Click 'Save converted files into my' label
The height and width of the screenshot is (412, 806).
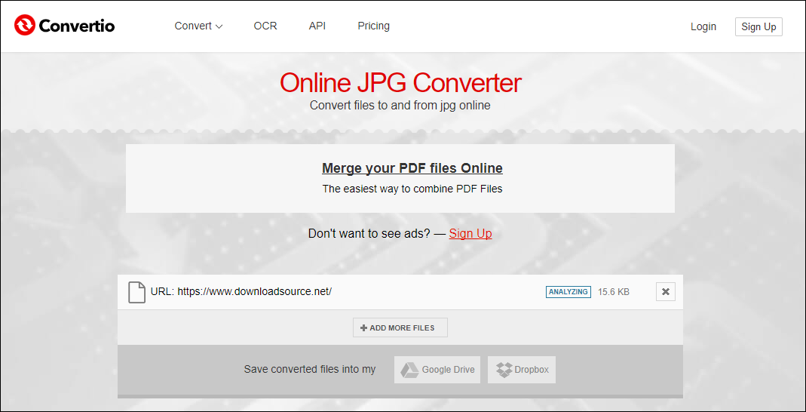tap(309, 369)
